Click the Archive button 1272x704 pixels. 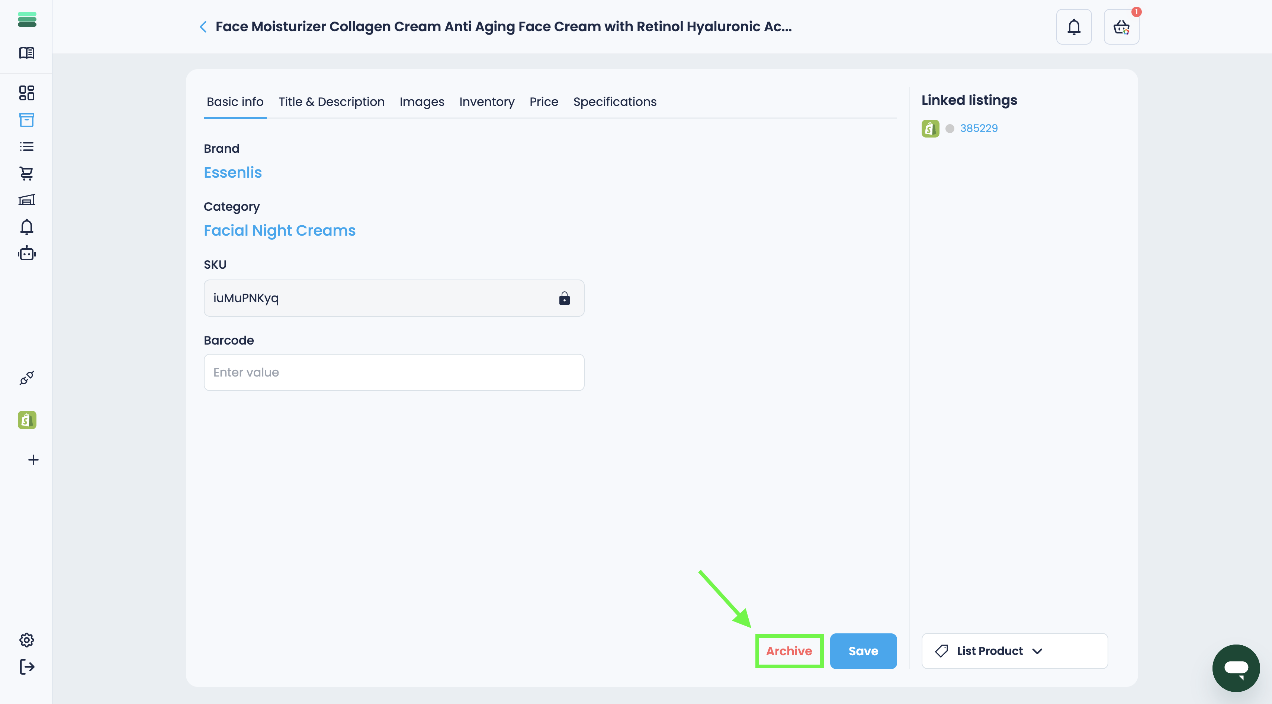click(x=788, y=651)
